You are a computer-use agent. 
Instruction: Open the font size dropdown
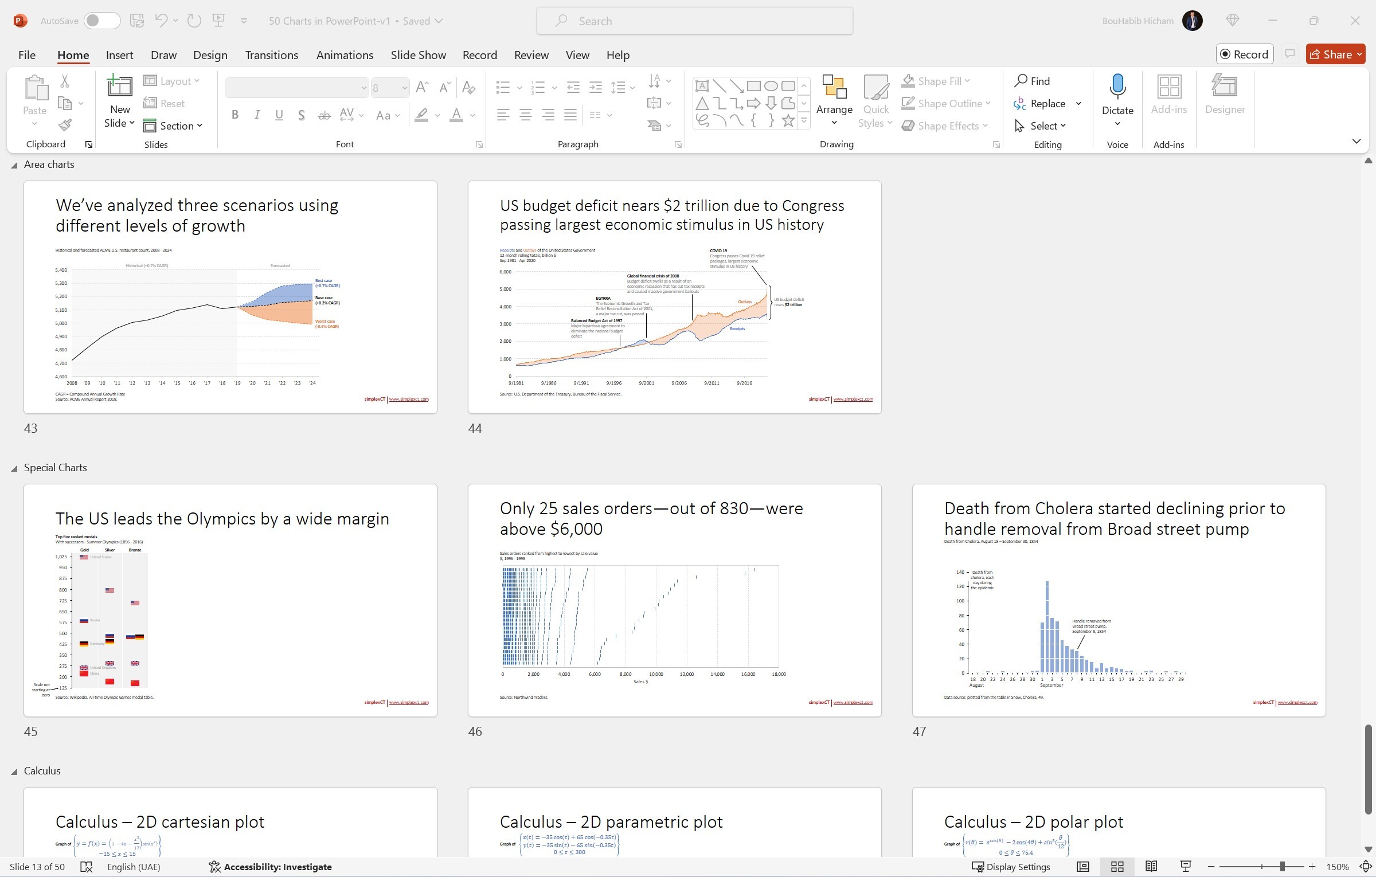(x=404, y=88)
